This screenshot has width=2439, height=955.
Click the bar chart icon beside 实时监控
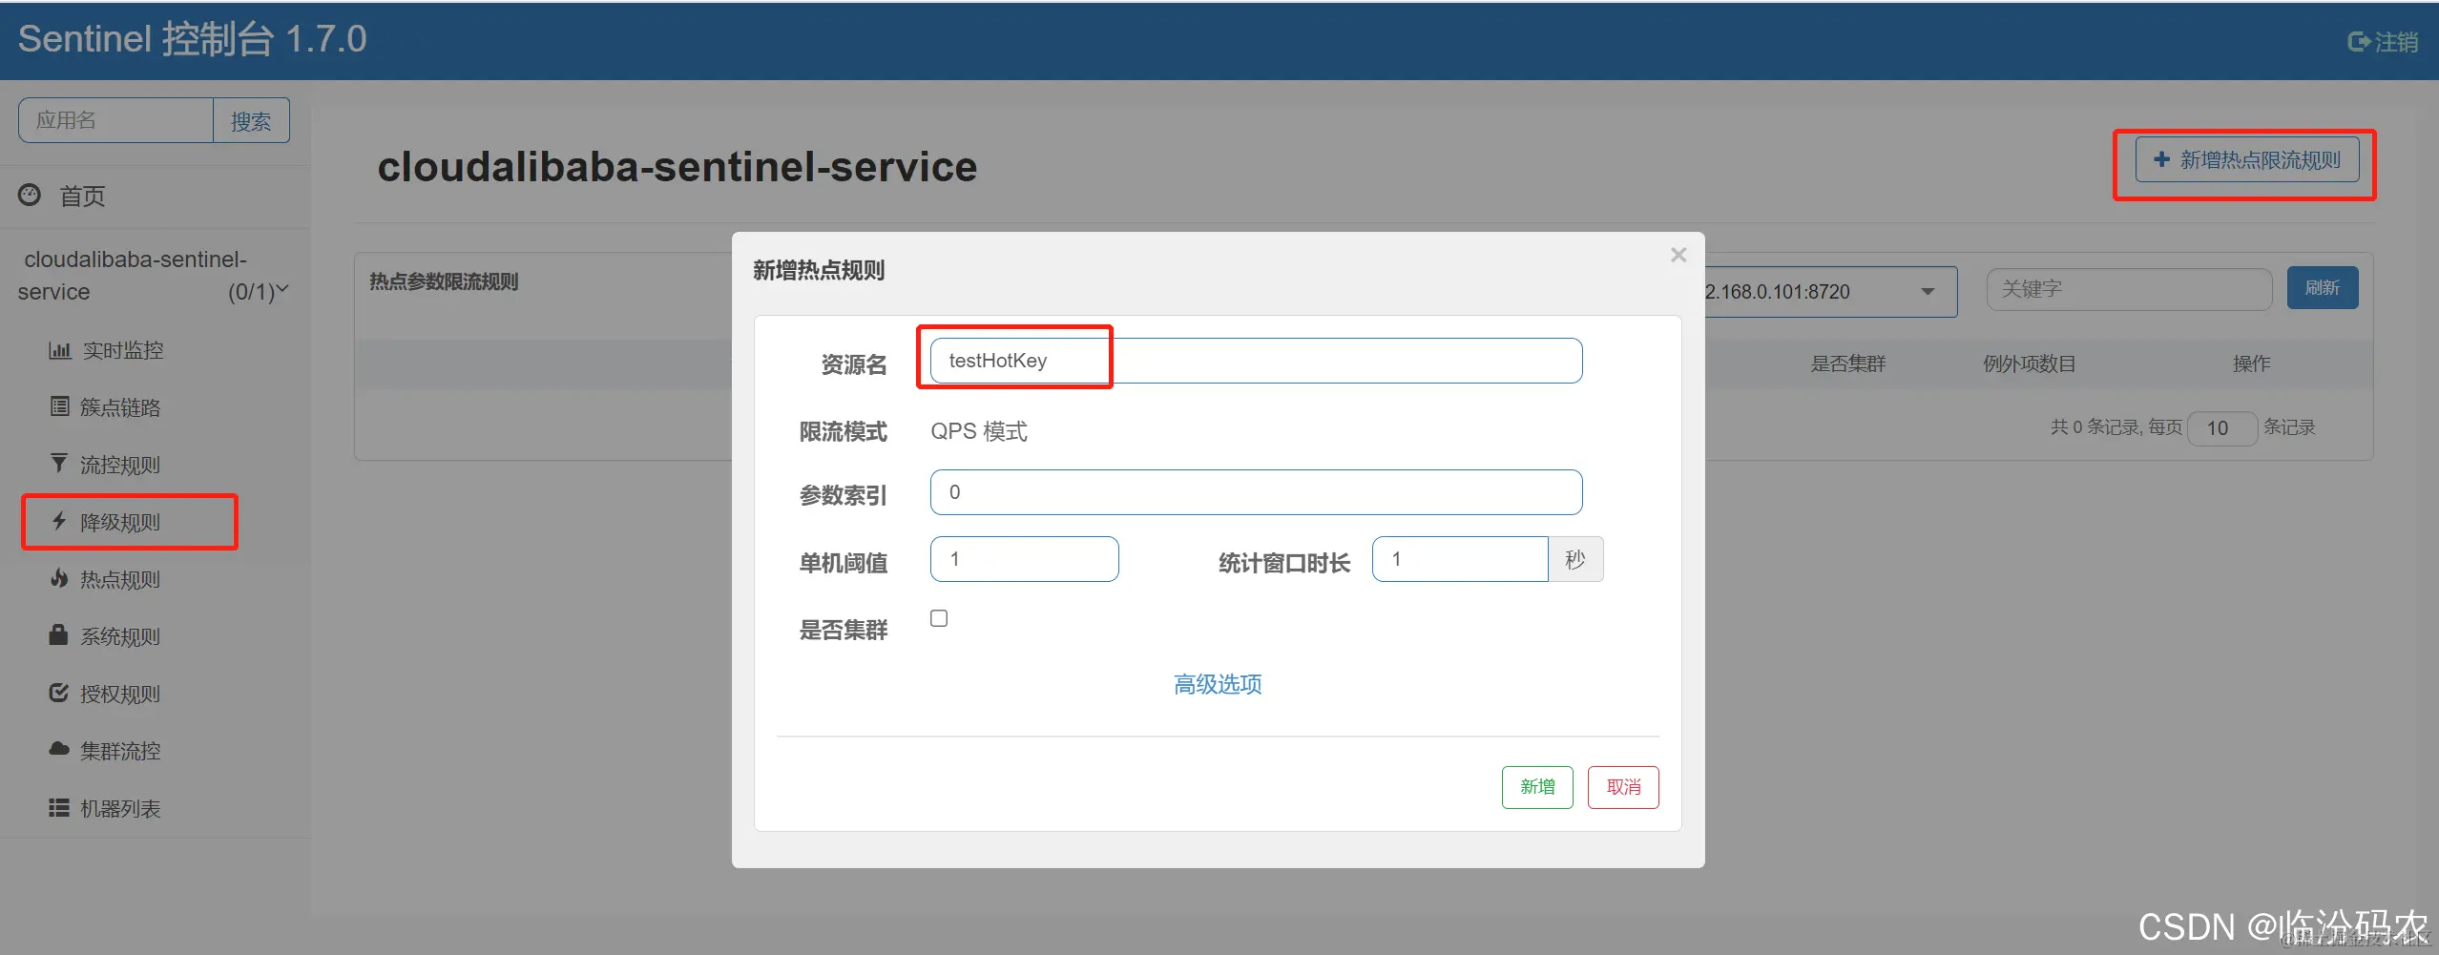coord(59,350)
